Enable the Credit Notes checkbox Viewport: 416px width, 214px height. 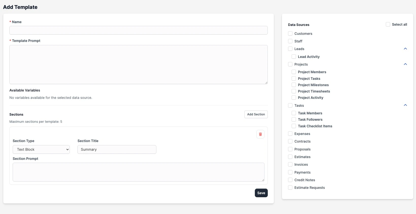point(290,180)
